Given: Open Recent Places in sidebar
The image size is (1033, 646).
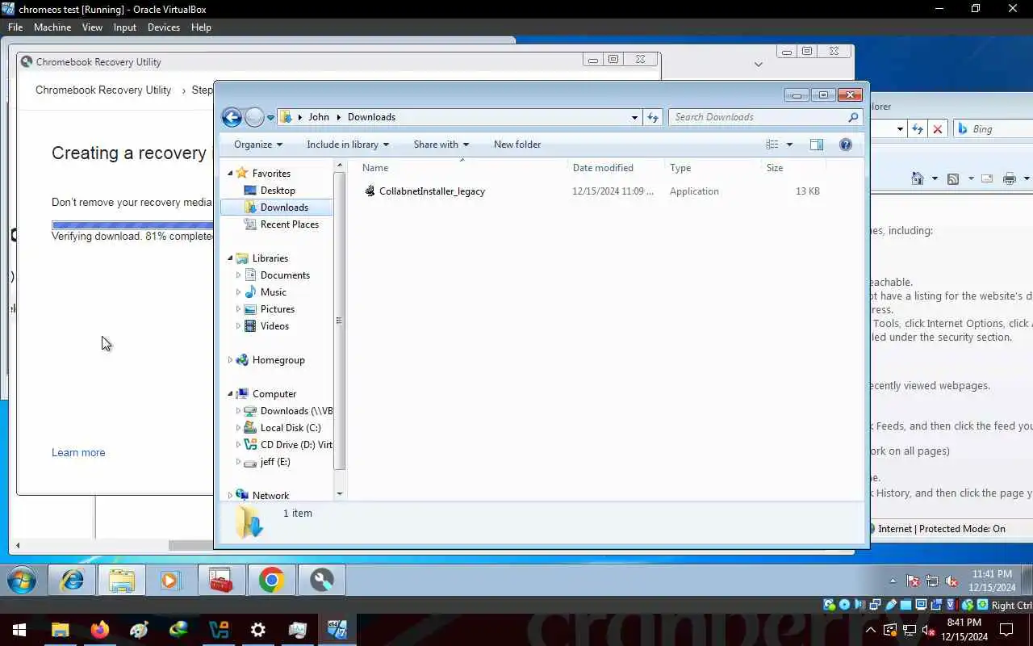Looking at the screenshot, I should [x=289, y=224].
